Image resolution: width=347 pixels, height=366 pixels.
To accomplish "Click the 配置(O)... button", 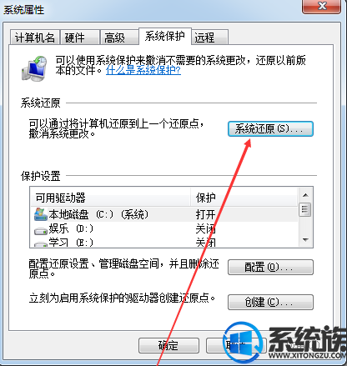I will [270, 268].
